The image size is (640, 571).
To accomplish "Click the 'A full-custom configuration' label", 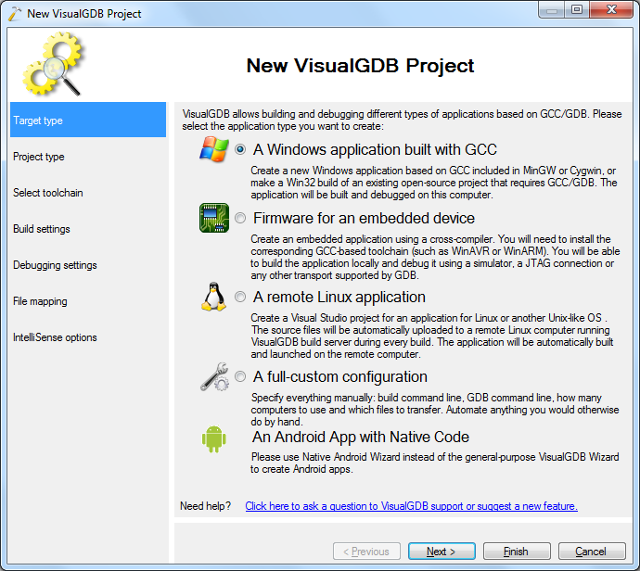I will [x=340, y=376].
